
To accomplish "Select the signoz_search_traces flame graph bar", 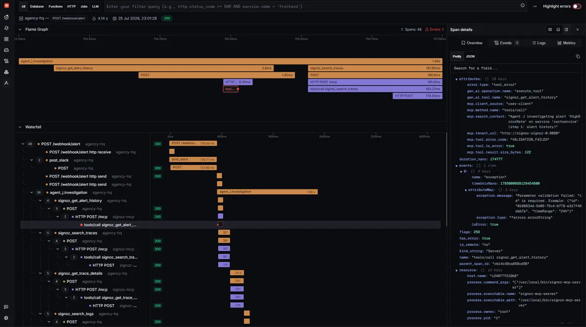I will pos(375,68).
